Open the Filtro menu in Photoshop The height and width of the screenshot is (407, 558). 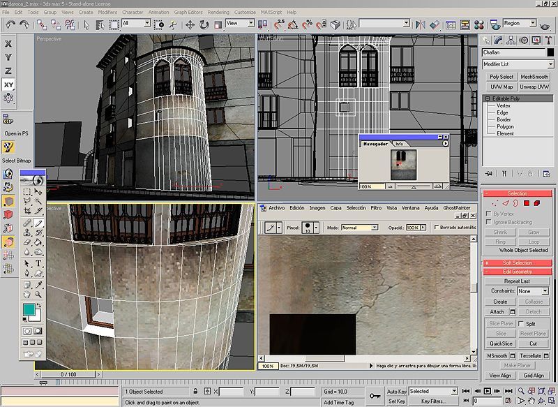(376, 207)
